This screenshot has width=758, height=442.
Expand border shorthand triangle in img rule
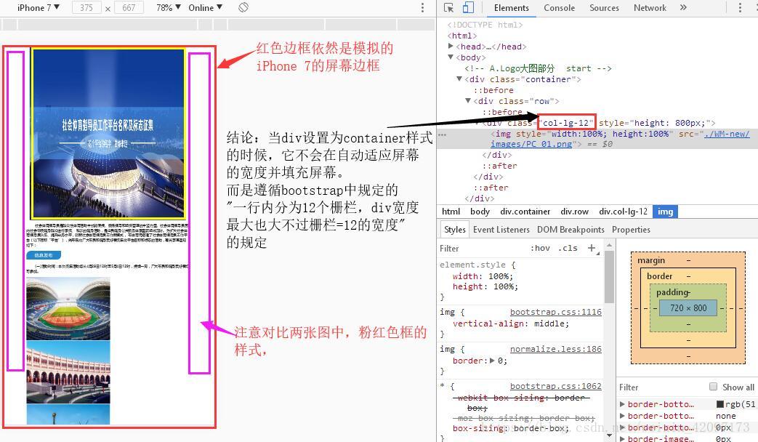[x=492, y=361]
